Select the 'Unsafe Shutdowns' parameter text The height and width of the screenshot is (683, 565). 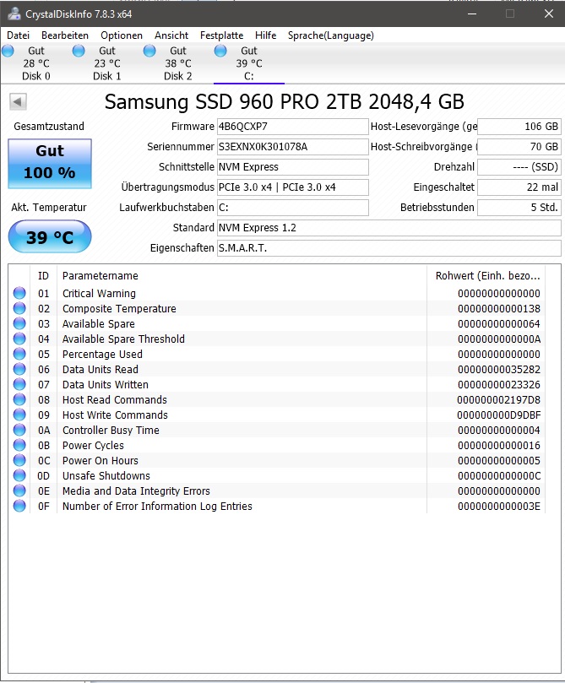pos(106,475)
